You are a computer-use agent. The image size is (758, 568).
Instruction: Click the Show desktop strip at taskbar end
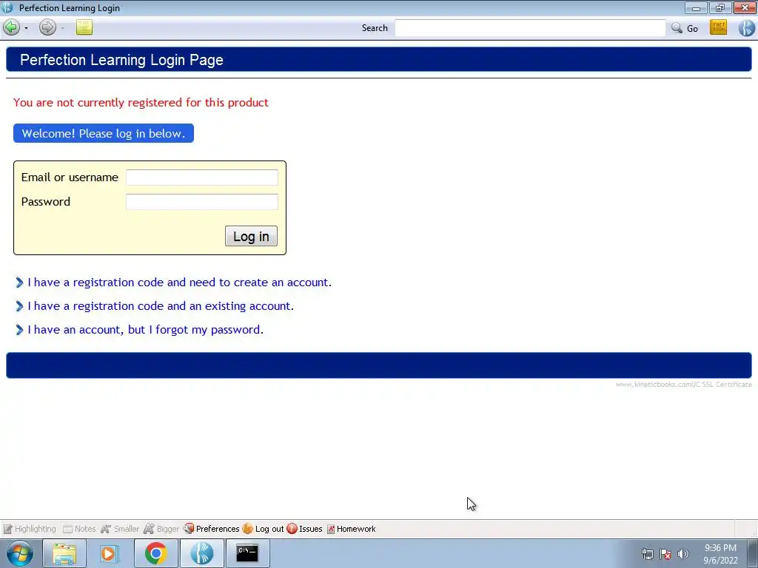click(753, 553)
